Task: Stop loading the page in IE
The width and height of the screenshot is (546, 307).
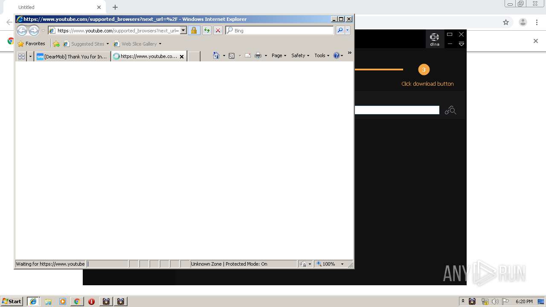Action: pyautogui.click(x=218, y=30)
